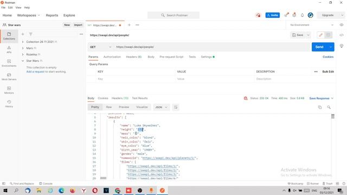
Task: Expand the Mars collection
Action: [x=23, y=48]
